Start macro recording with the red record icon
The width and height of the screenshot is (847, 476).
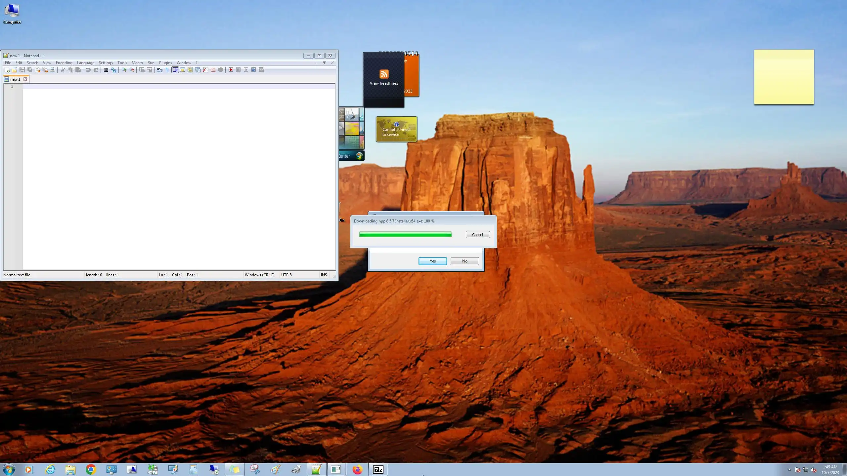point(231,70)
